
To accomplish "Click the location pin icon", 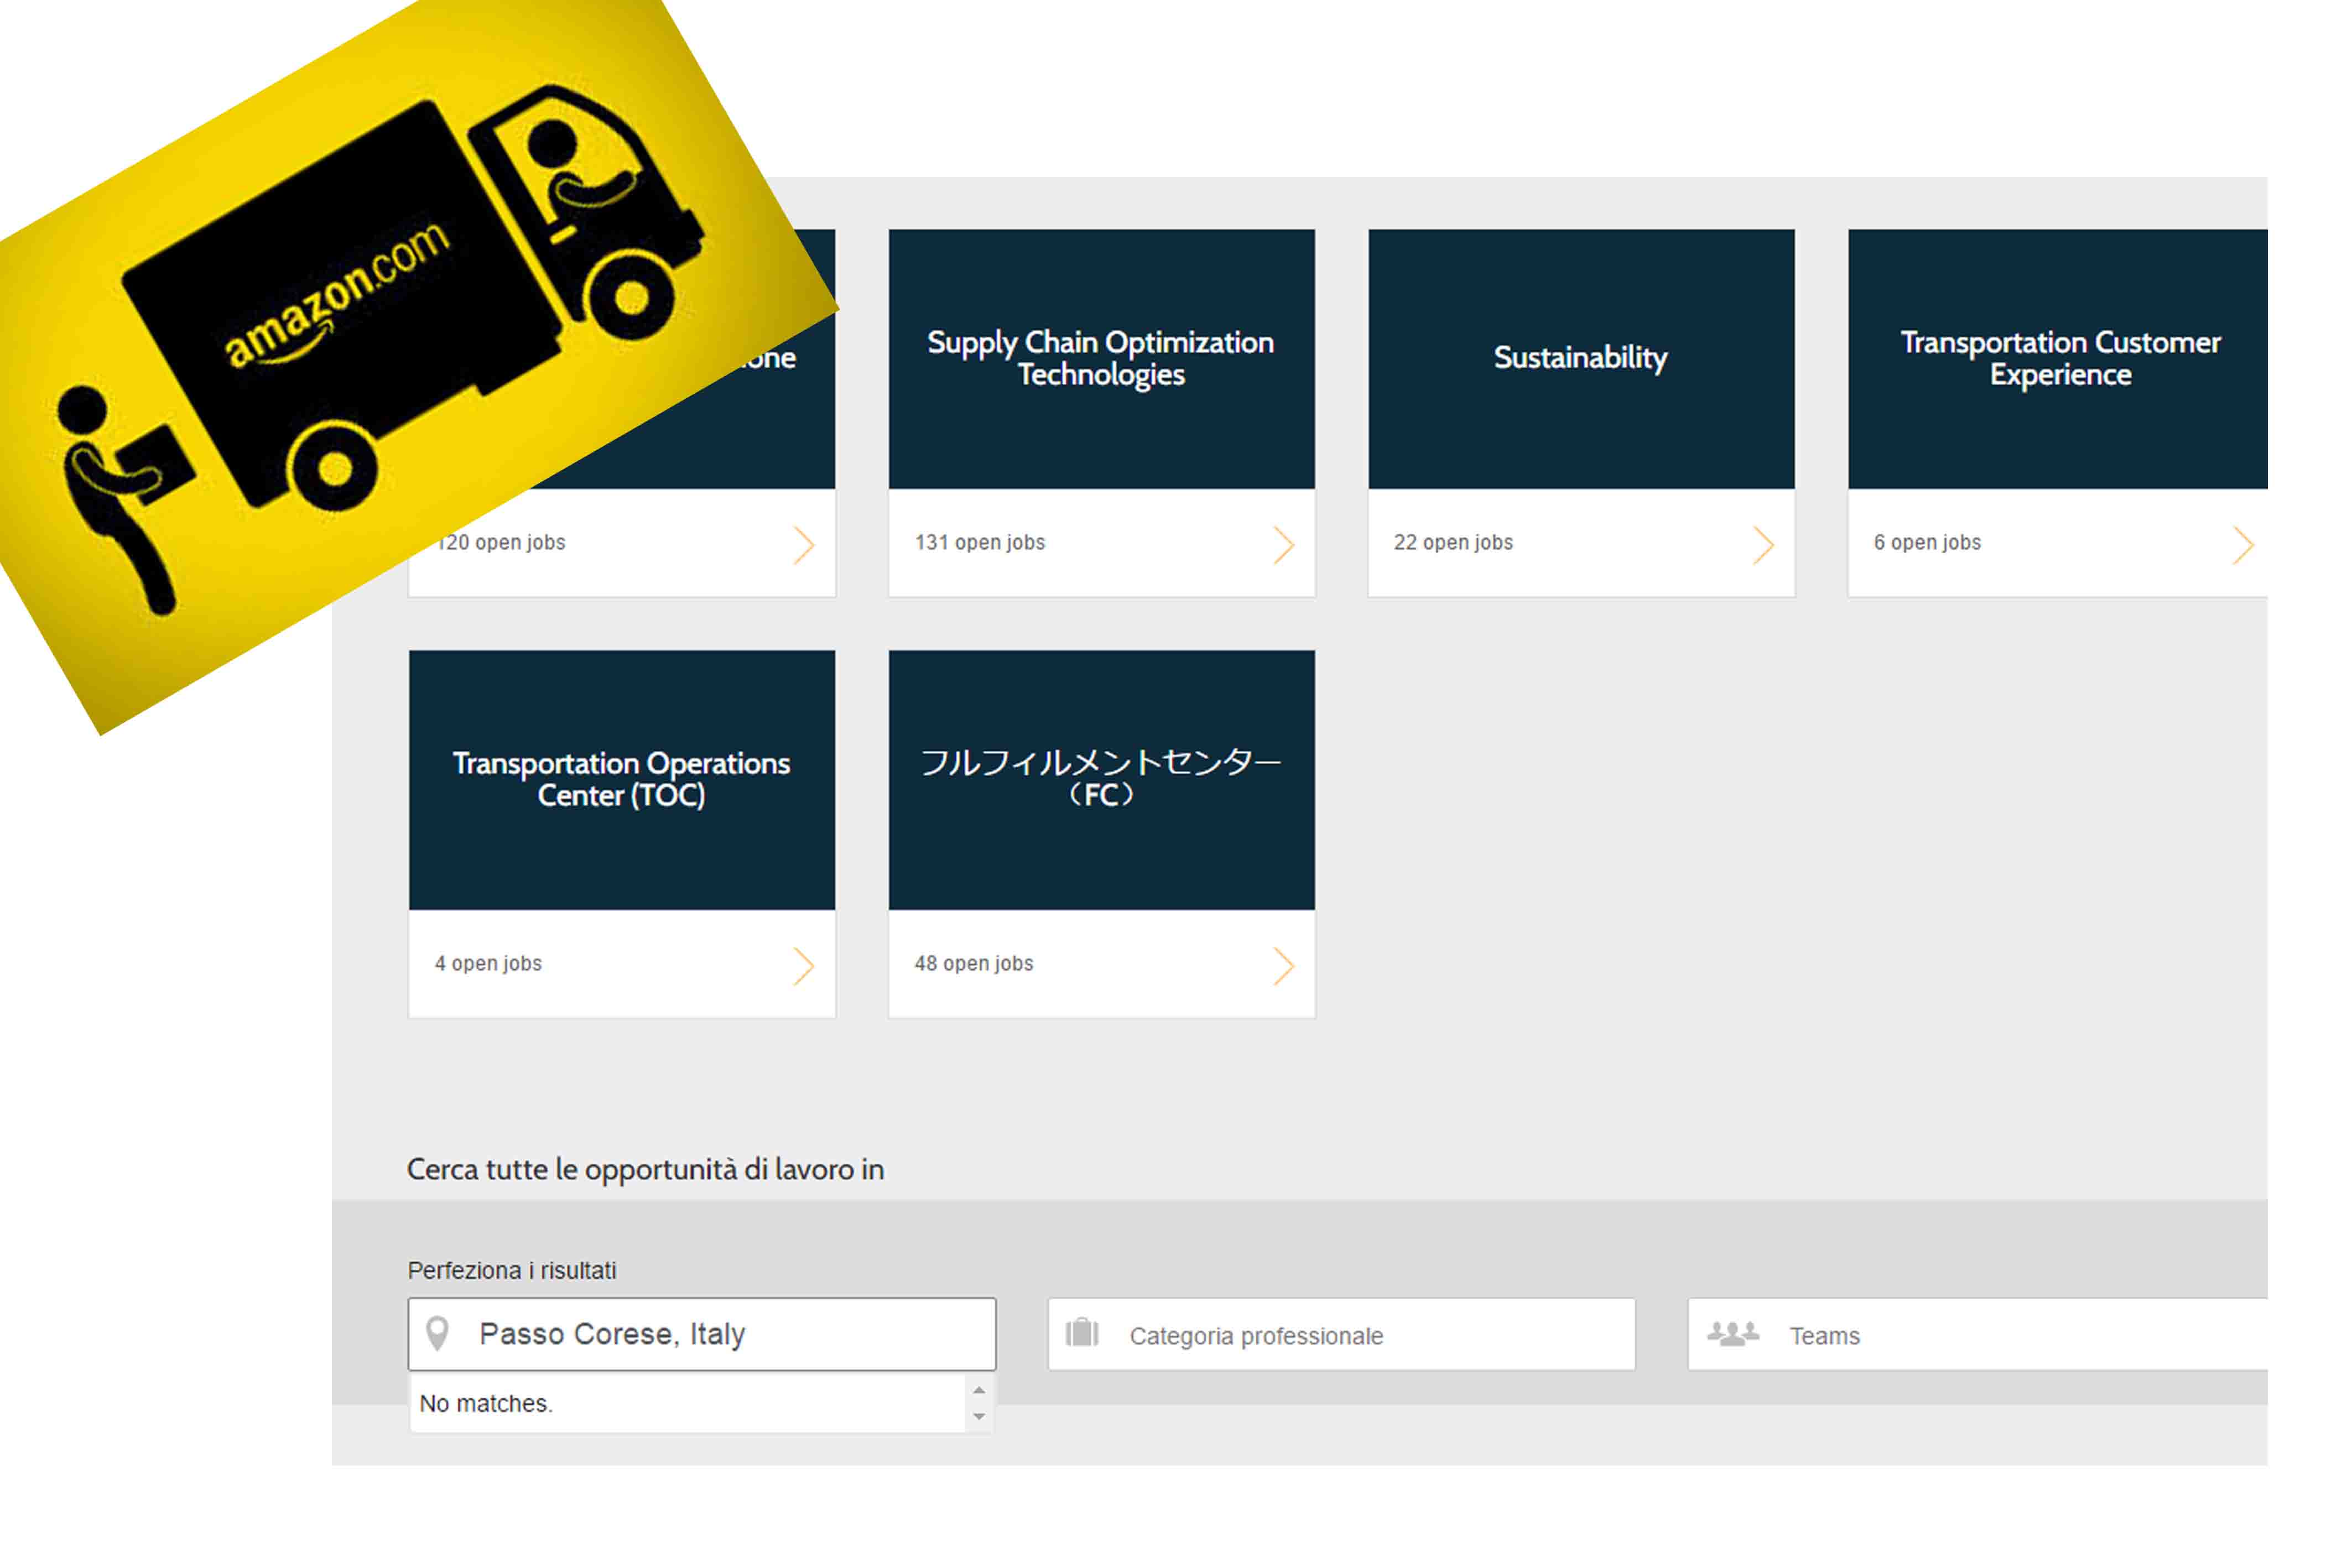I will (x=437, y=1334).
